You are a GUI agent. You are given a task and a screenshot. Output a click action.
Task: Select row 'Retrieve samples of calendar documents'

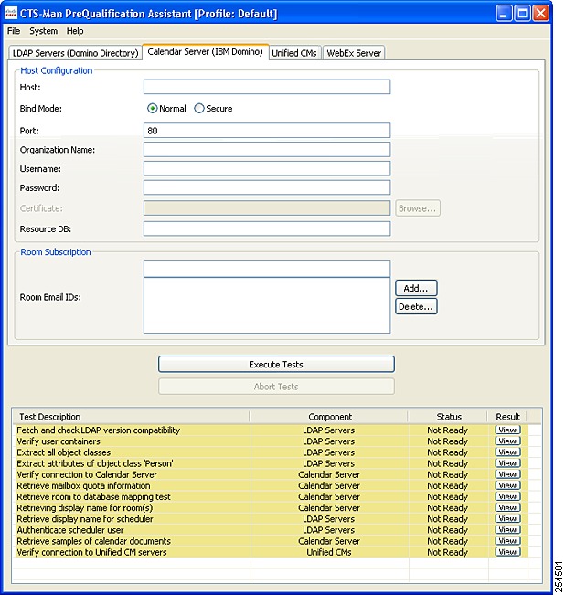271,541
